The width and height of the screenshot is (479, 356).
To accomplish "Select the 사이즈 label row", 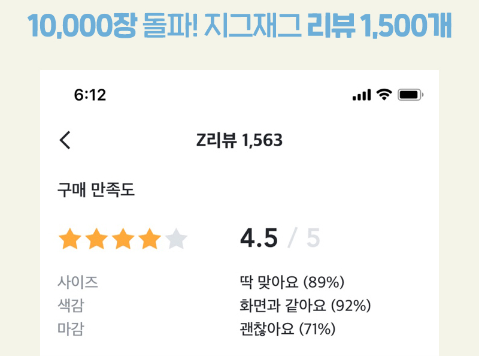I will [78, 282].
